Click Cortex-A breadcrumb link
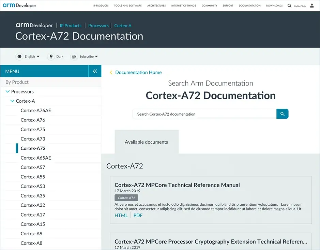320x250 pixels. pos(123,26)
